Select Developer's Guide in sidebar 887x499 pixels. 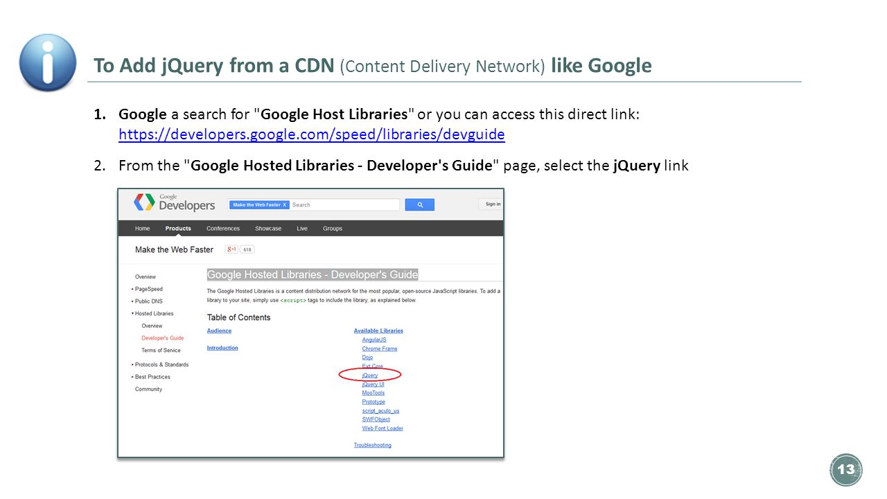click(x=163, y=338)
